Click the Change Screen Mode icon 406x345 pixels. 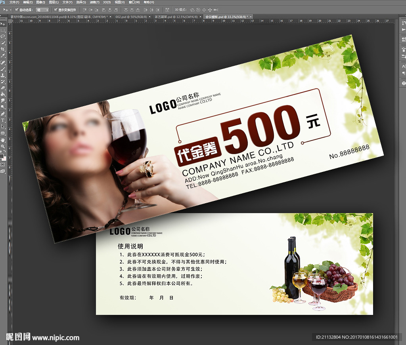pos(3,171)
